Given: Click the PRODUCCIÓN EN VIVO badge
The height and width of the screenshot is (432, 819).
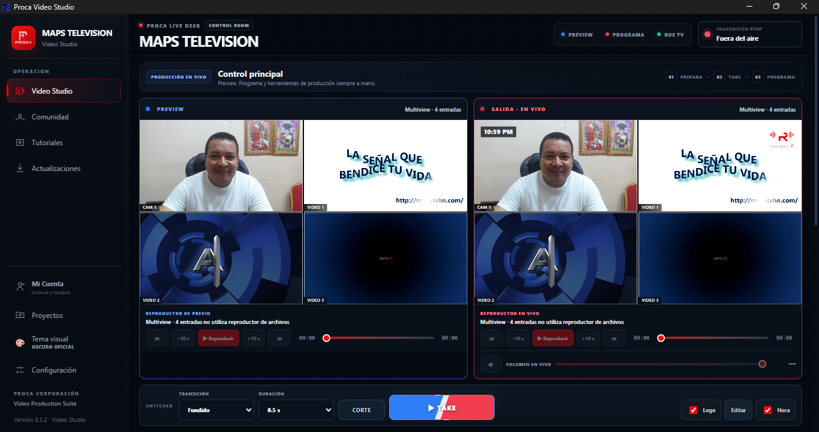Looking at the screenshot, I should 179,77.
